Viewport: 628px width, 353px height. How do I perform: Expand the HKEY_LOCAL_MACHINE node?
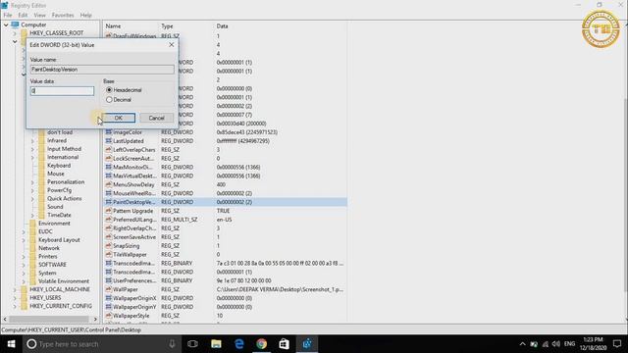pos(15,289)
